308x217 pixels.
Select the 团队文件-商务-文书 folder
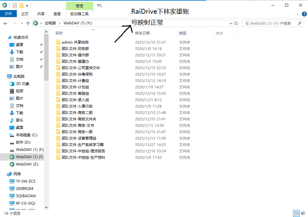pos(78,125)
